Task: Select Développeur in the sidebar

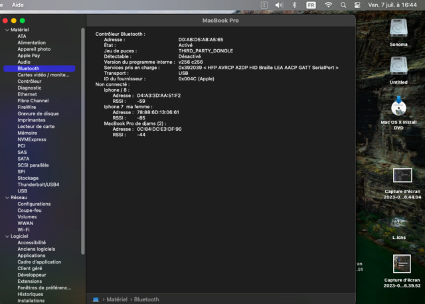Action: pyautogui.click(x=32, y=275)
